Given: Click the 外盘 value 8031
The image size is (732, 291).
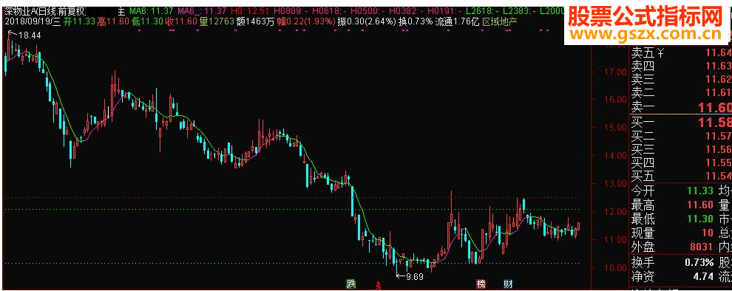Looking at the screenshot, I should pyautogui.click(x=702, y=247).
